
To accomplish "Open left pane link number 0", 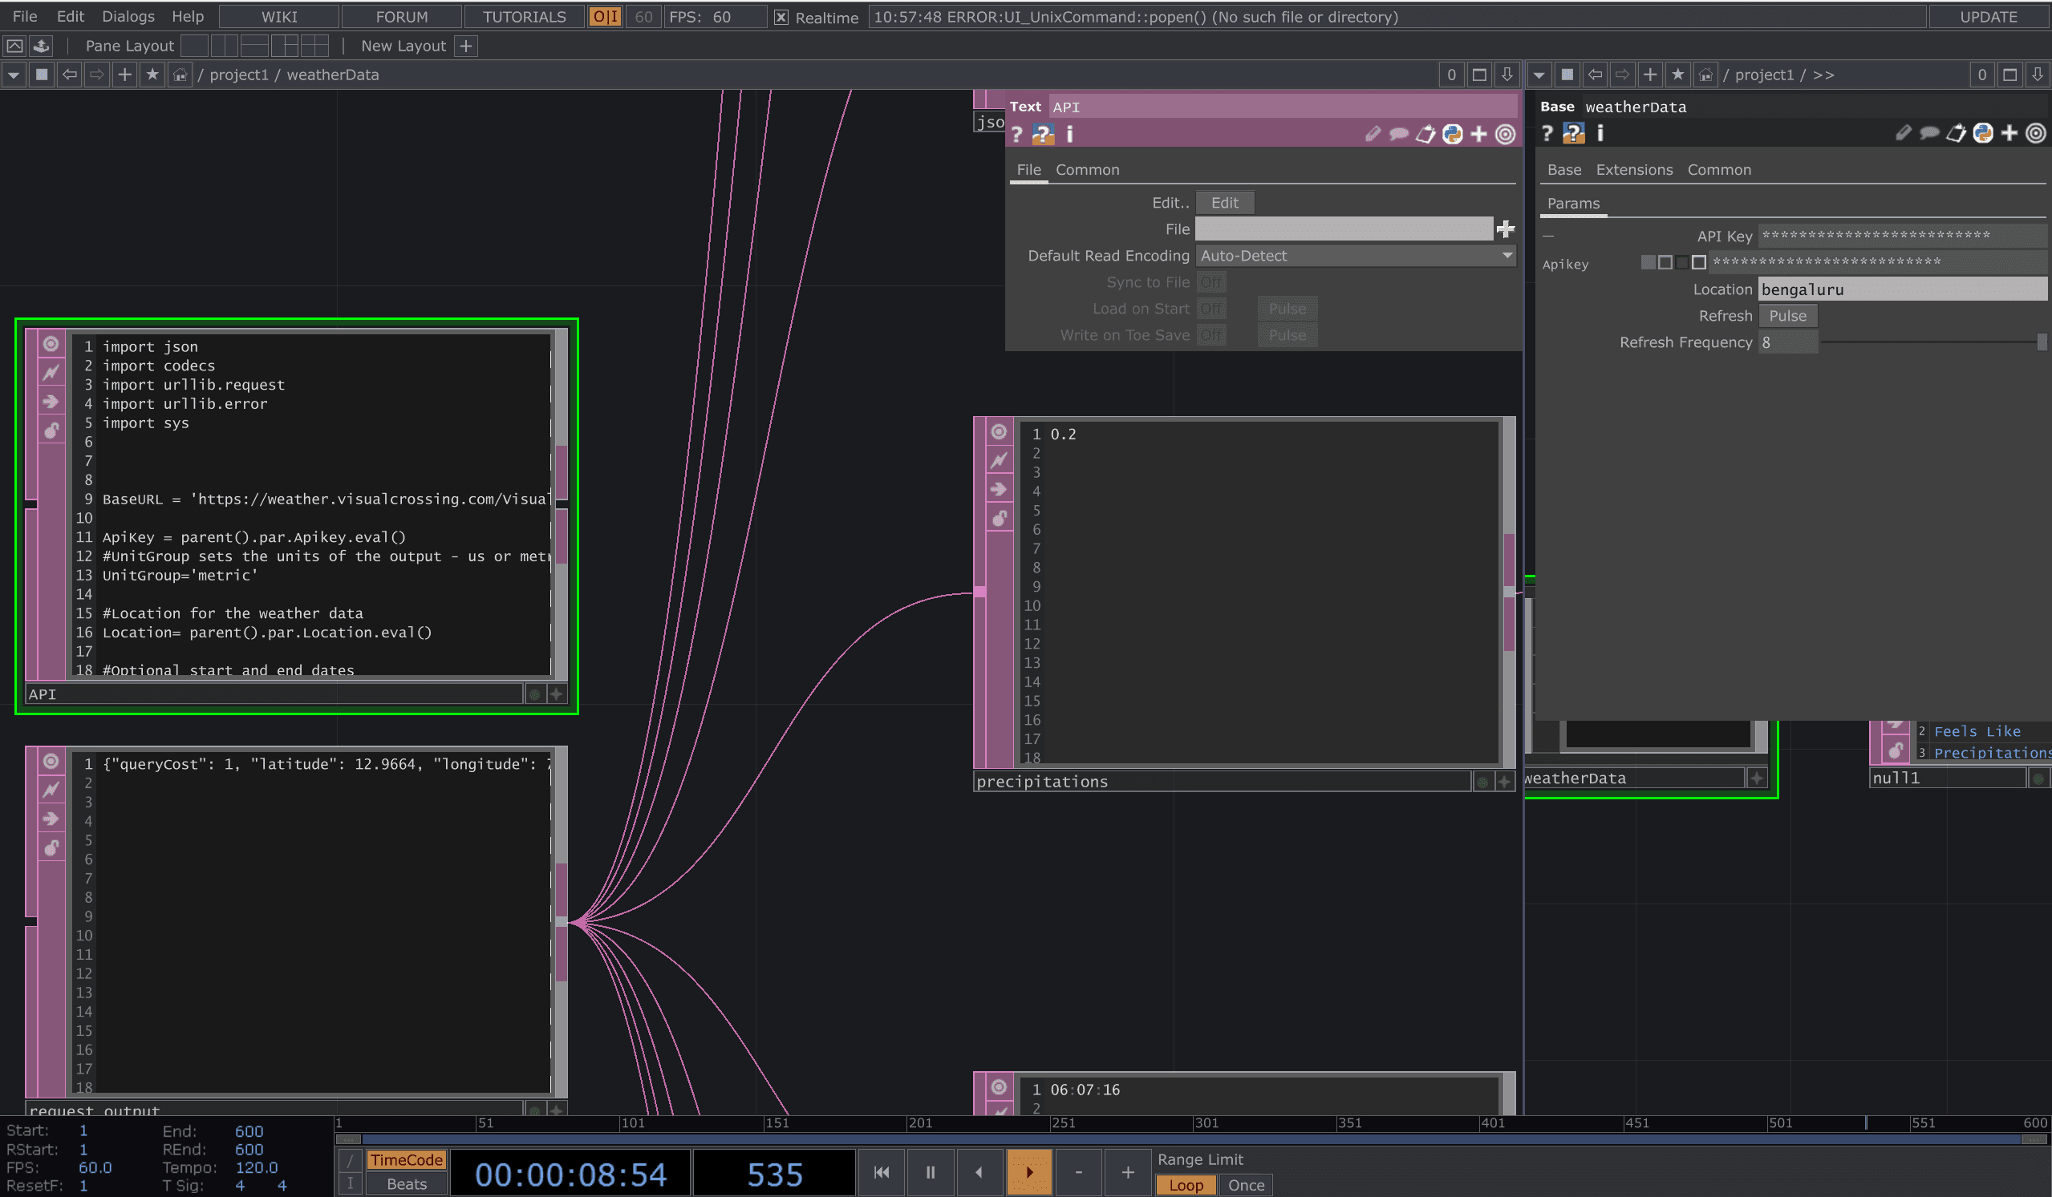I will 1451,75.
